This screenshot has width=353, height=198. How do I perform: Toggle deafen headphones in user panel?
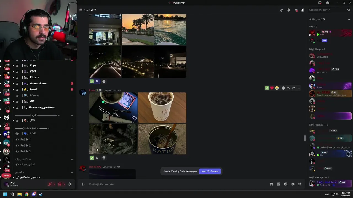click(x=60, y=184)
